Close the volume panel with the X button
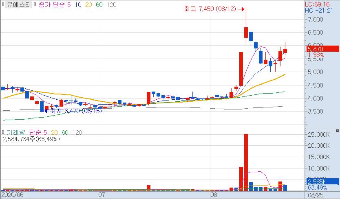 click(x=338, y=131)
